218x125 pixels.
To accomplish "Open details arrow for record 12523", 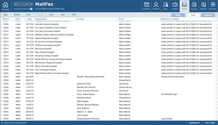I will tap(1, 77).
